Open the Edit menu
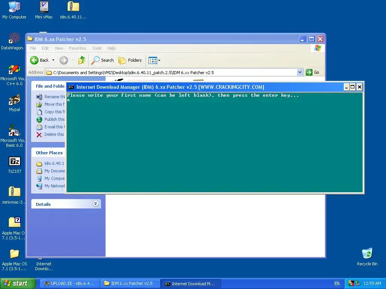 (45, 48)
